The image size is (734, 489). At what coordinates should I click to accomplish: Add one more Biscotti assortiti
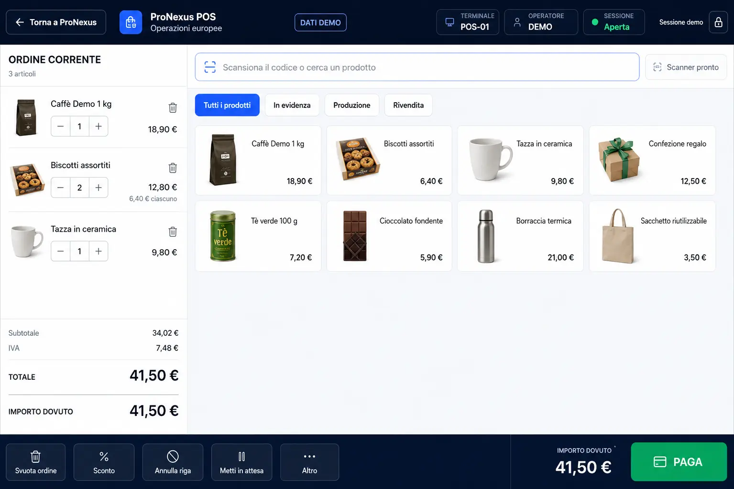point(99,188)
